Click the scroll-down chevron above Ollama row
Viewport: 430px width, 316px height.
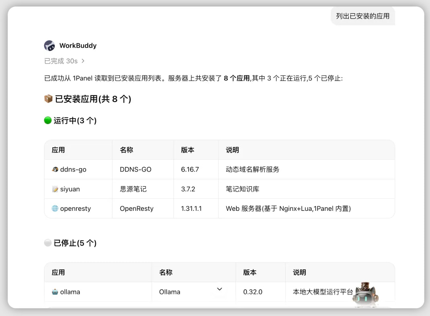[x=219, y=289]
